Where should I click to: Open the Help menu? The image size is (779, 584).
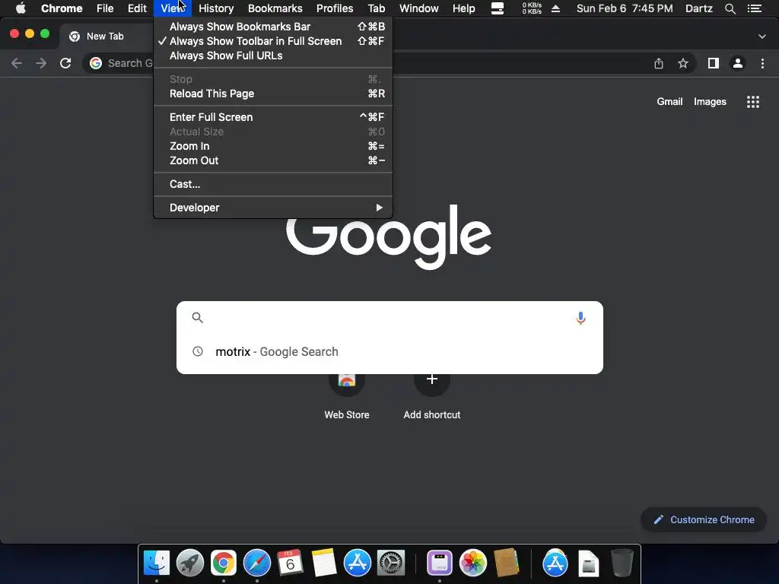point(463,8)
